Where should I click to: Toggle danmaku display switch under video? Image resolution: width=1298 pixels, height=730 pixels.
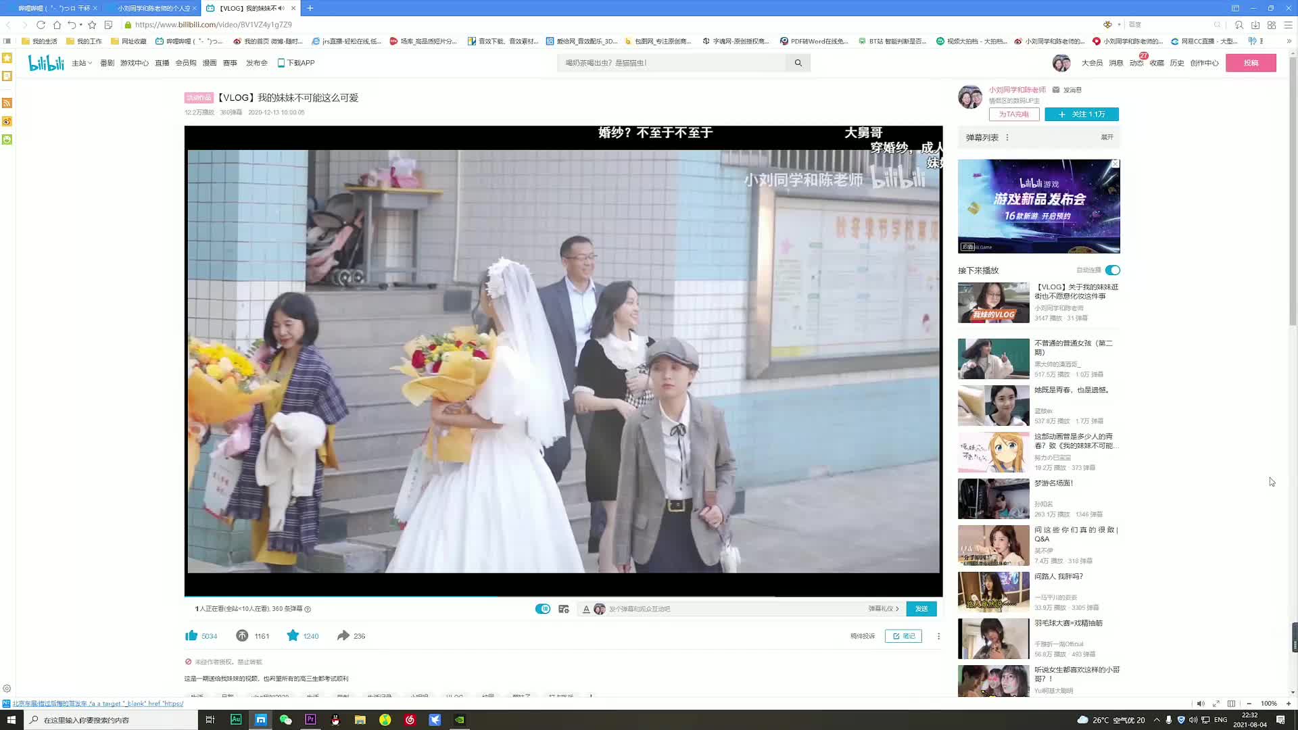[542, 609]
